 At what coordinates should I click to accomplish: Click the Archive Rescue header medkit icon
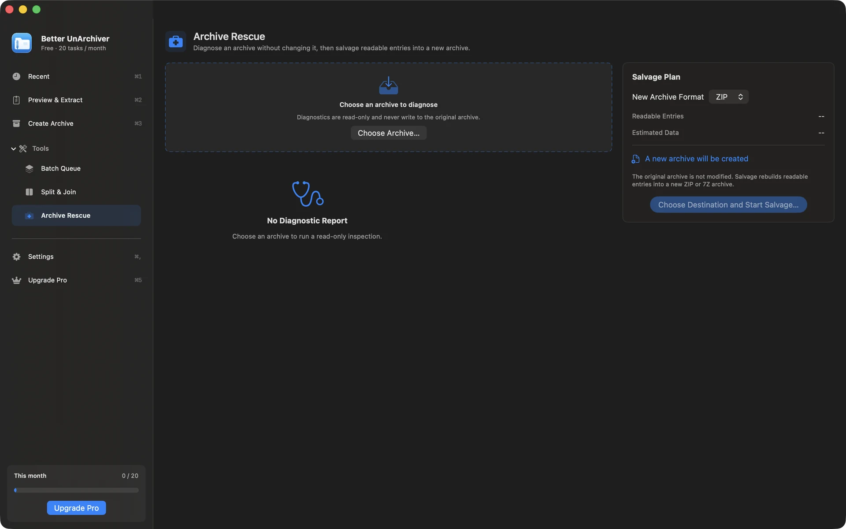175,42
